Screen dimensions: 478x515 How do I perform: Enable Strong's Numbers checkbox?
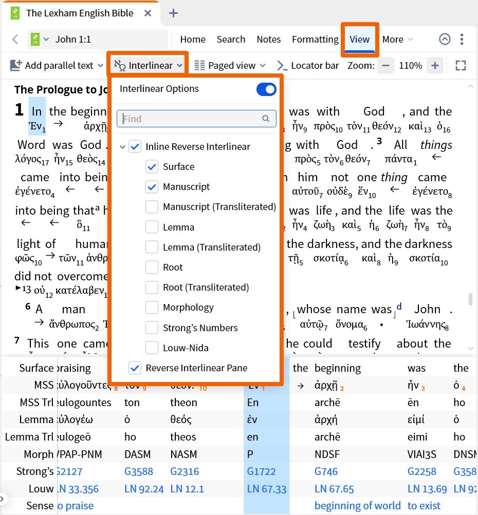(x=152, y=328)
